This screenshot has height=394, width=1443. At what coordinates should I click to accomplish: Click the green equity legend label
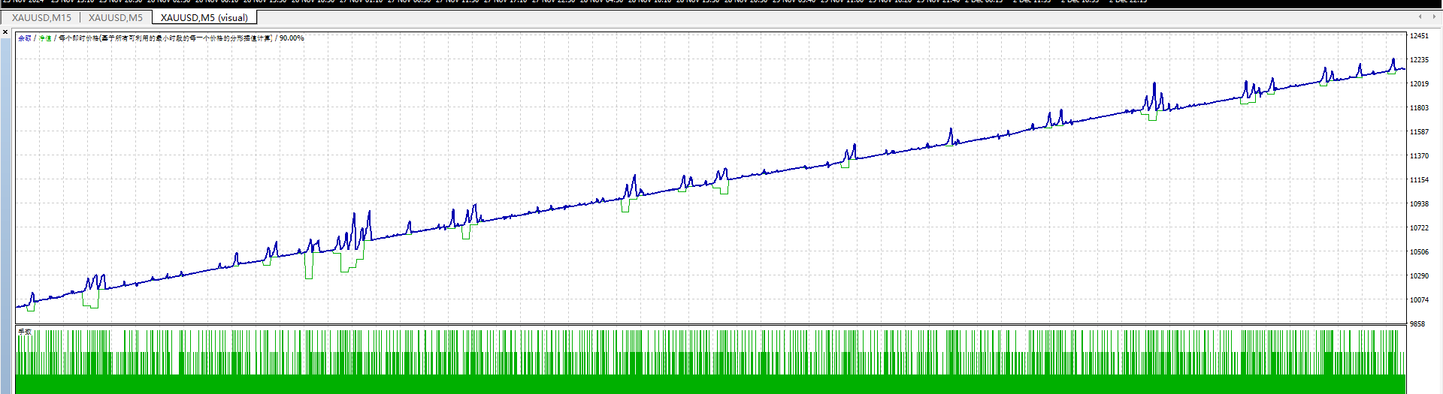tap(45, 38)
